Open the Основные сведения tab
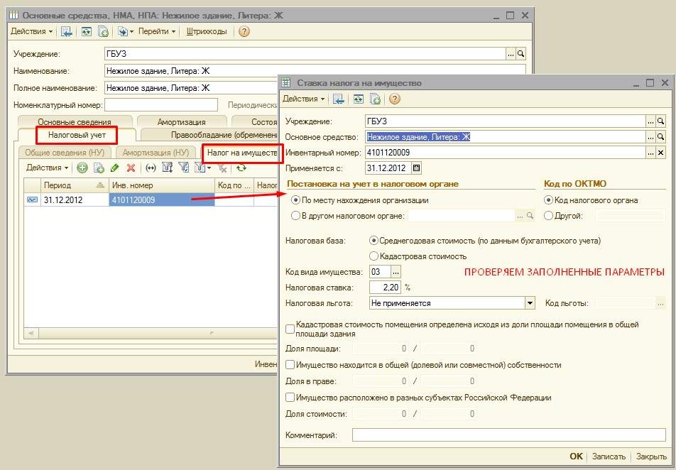The width and height of the screenshot is (676, 470). coord(75,122)
